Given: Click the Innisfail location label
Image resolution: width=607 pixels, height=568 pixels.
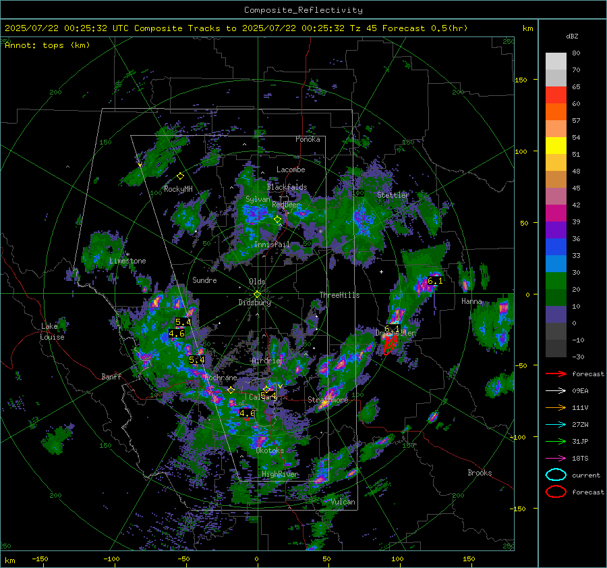Looking at the screenshot, I should 272,244.
